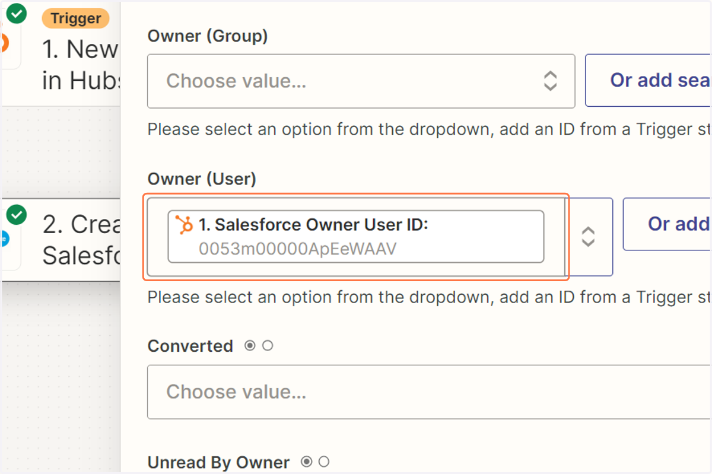Image resolution: width=712 pixels, height=474 pixels.
Task: Click help text under the Owner (User) field
Action: [429, 297]
